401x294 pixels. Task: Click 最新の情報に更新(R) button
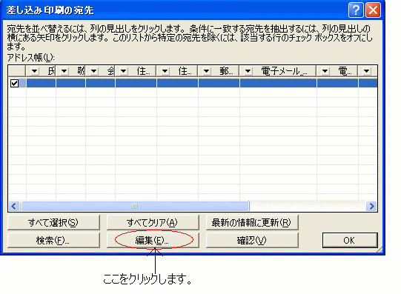[x=252, y=222]
